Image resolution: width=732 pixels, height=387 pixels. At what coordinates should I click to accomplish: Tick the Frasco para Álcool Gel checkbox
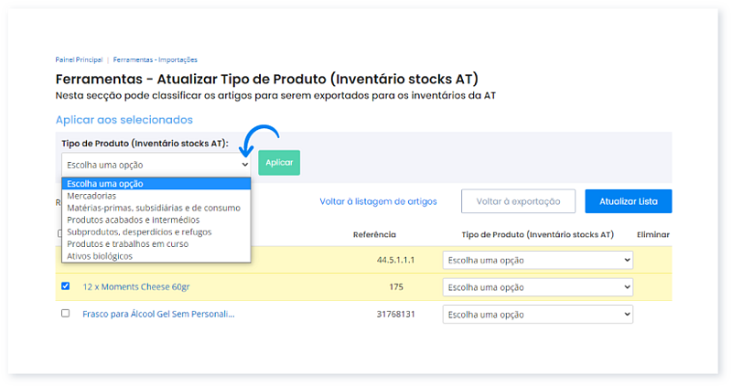click(x=65, y=313)
